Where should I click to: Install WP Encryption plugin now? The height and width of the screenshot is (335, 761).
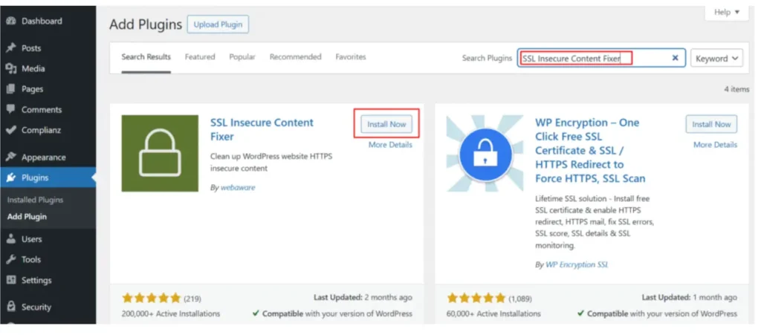click(711, 124)
